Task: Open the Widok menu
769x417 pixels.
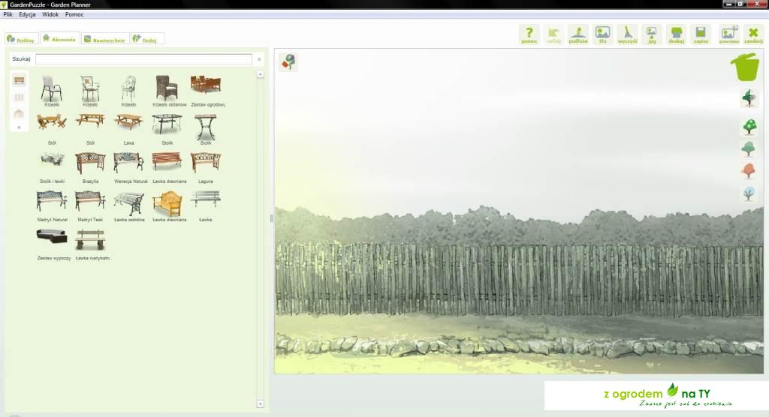Action: point(50,14)
